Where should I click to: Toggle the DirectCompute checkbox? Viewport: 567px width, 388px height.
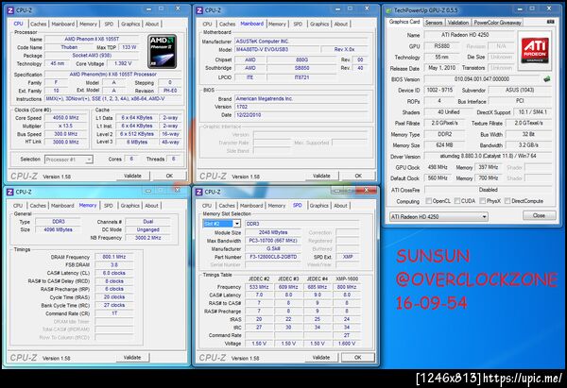[507, 201]
